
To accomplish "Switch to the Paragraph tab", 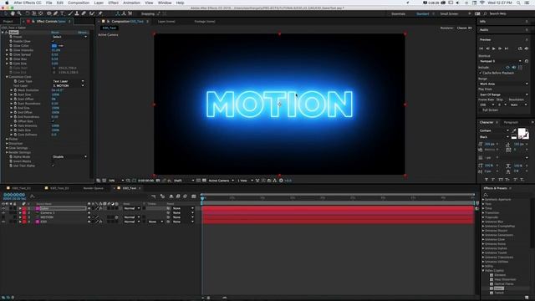I will [x=511, y=122].
